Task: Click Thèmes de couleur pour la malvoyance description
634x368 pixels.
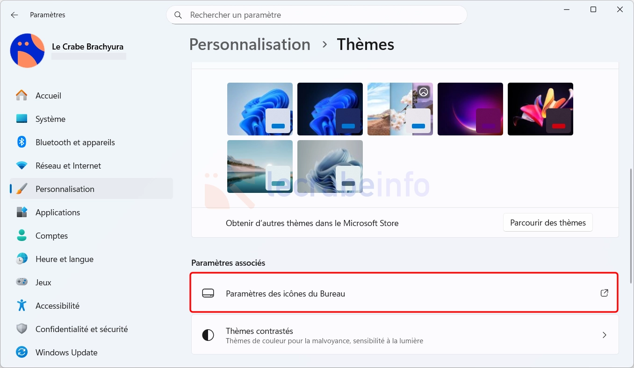Action: click(324, 341)
